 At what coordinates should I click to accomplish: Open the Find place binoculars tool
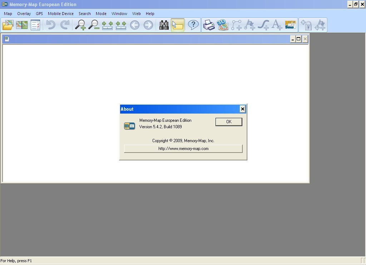click(164, 25)
